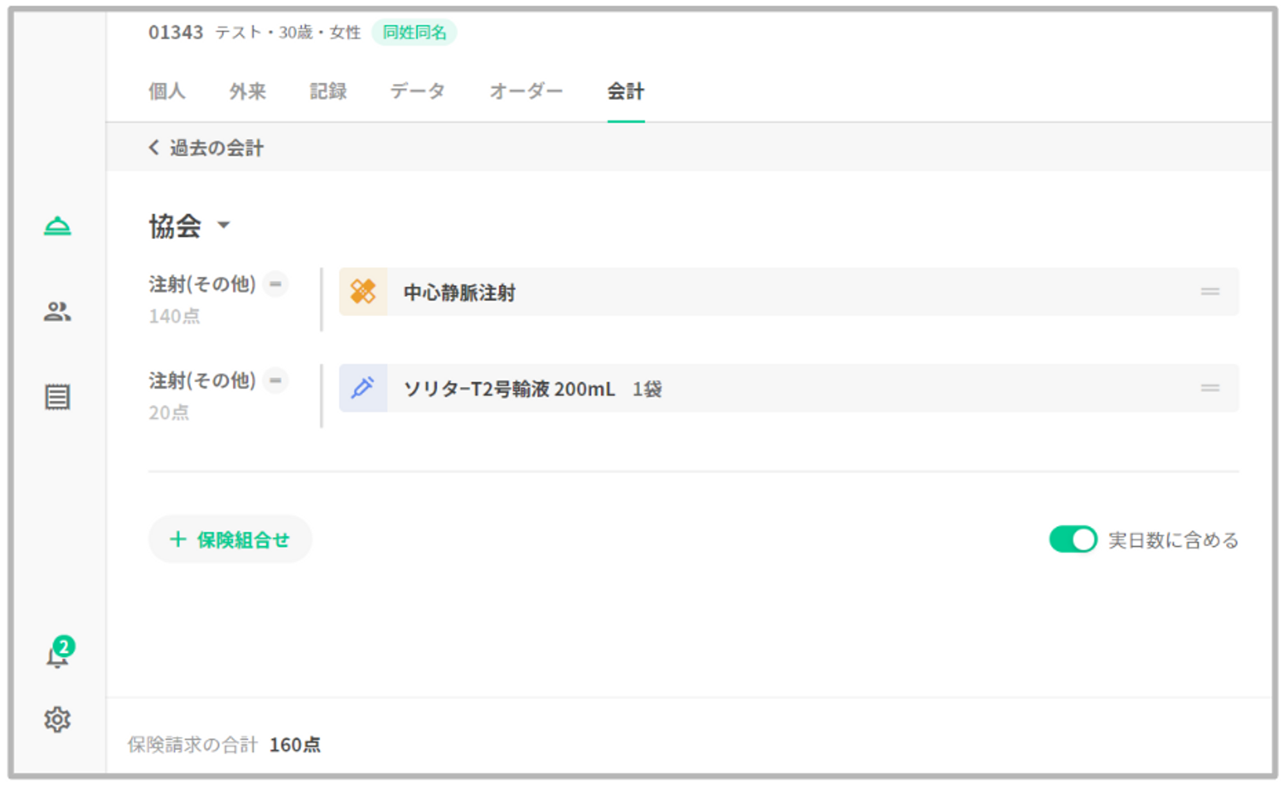The height and width of the screenshot is (785, 1288).
Task: Collapse the 20点 注射(その他) group
Action: 276,381
